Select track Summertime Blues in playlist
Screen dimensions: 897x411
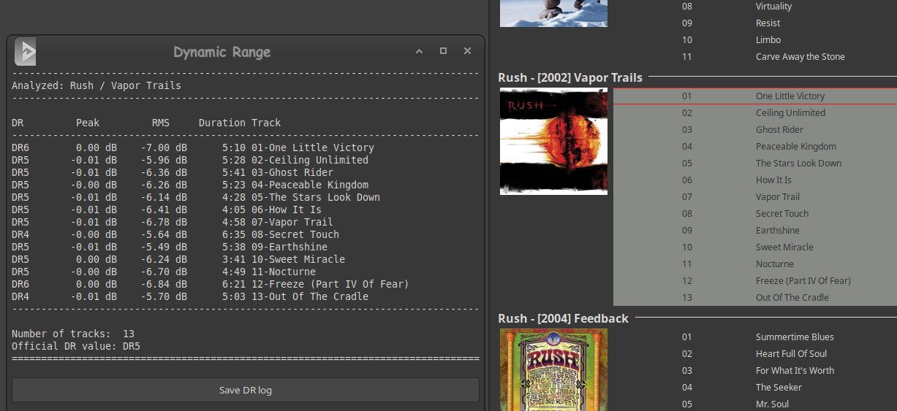pos(755,337)
